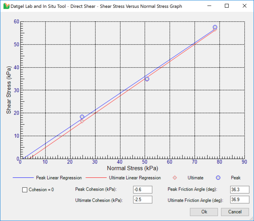254x221 pixels.
Task: Click the Ultimate diamond point near 25 kPa
Action: [x=82, y=121]
